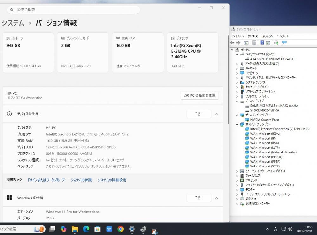Viewport: 317px width, 235px height.
Task: Click the Intel Ethernet Connection adapter icon
Action: (247, 129)
